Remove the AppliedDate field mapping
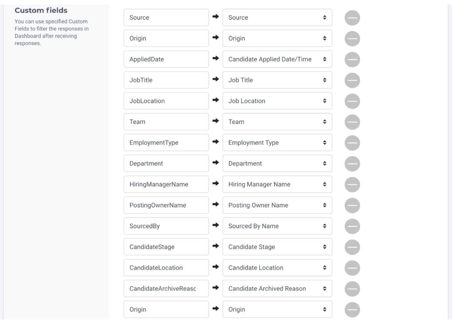This screenshot has width=453, height=324. click(352, 60)
